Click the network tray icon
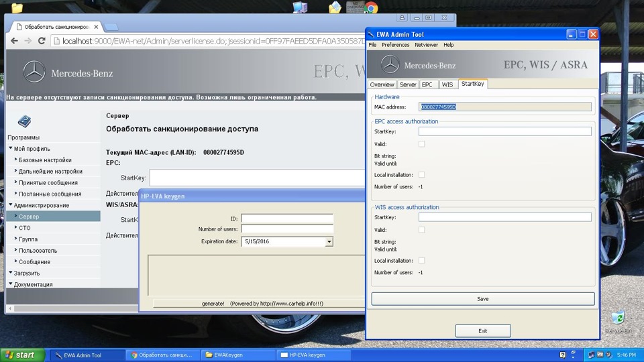The height and width of the screenshot is (362, 644). pyautogui.click(x=592, y=355)
